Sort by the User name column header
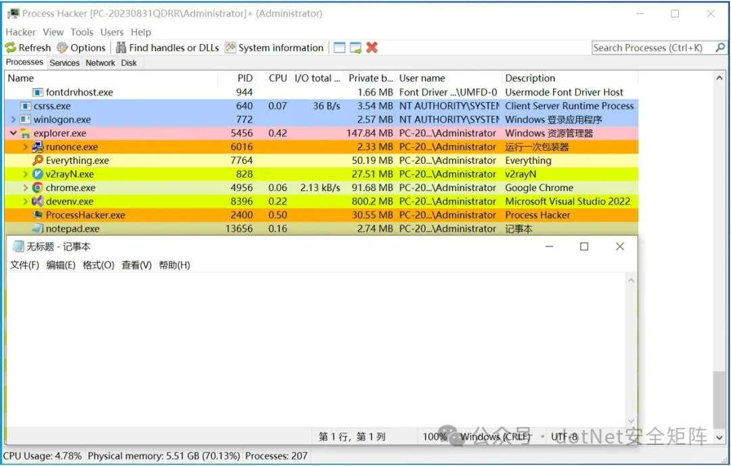731x466 pixels. 449,79
